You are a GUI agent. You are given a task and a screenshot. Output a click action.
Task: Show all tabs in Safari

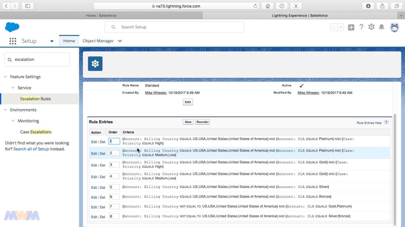click(x=396, y=6)
